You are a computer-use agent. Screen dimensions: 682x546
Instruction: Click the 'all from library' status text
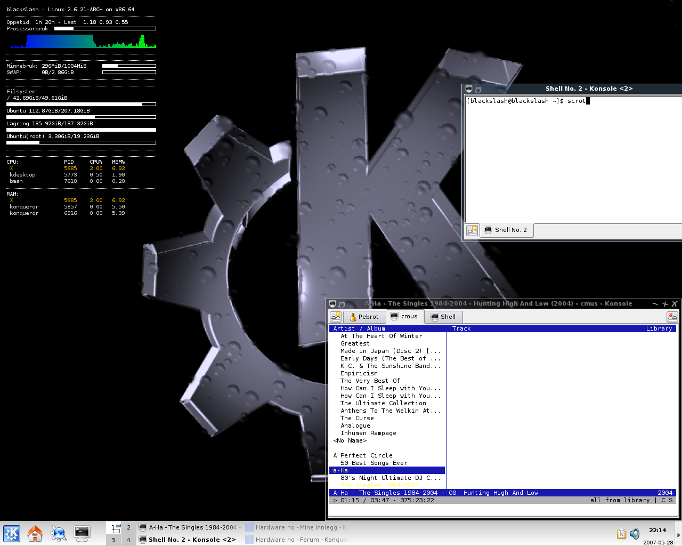click(620, 500)
